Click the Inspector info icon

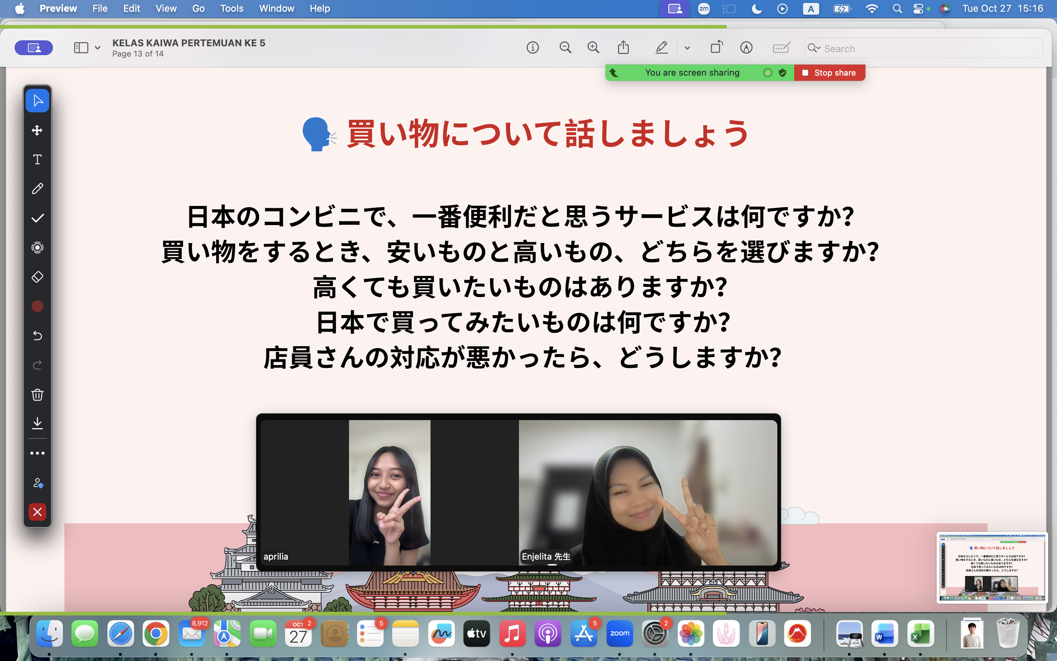pos(533,48)
